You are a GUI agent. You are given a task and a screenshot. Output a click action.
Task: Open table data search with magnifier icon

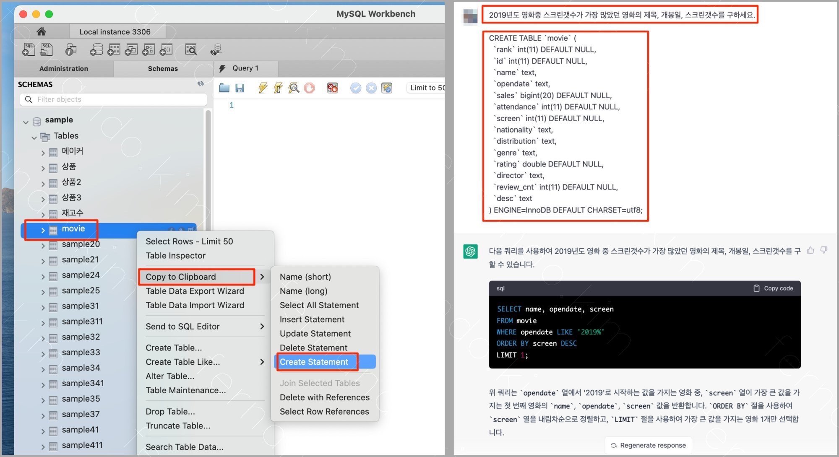(x=190, y=49)
